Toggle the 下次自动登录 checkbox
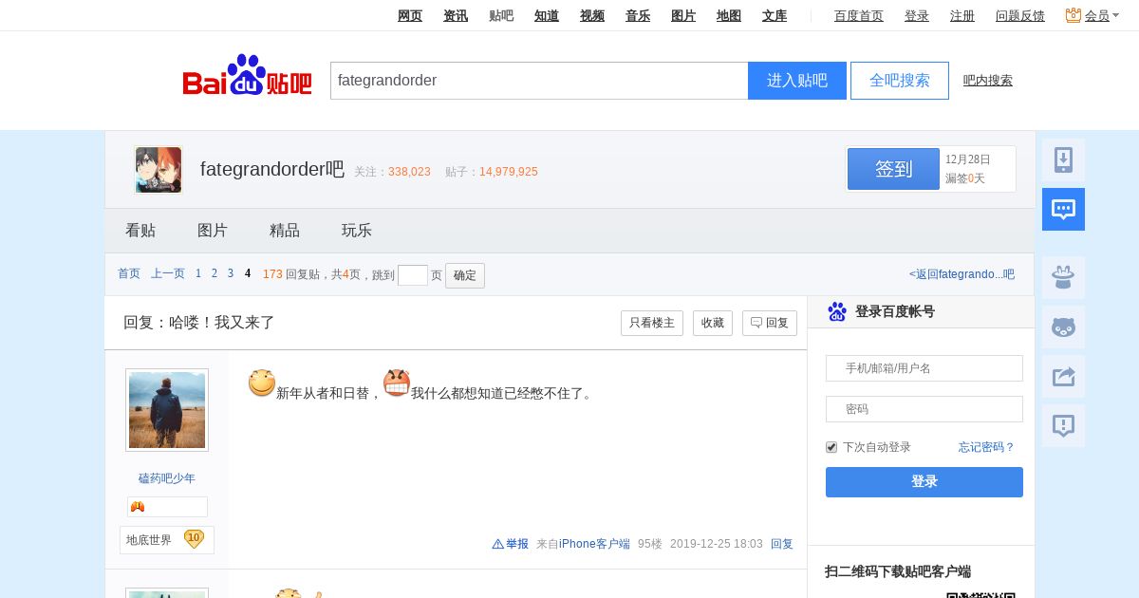1139x598 pixels. coord(831,447)
